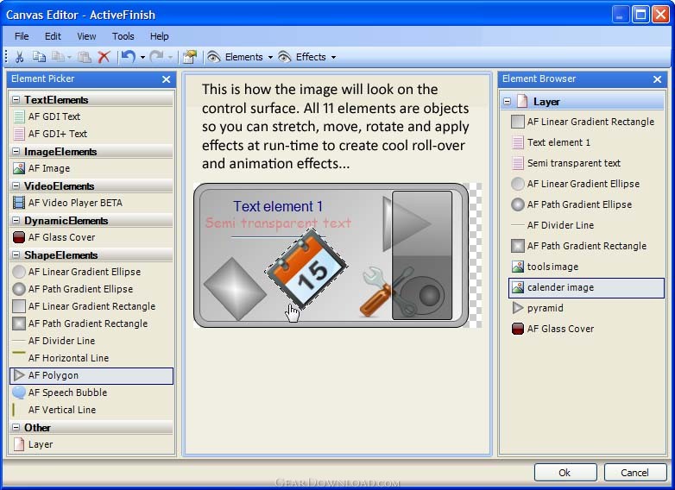
Task: Select AF Video Player BETA element
Action: pos(91,203)
